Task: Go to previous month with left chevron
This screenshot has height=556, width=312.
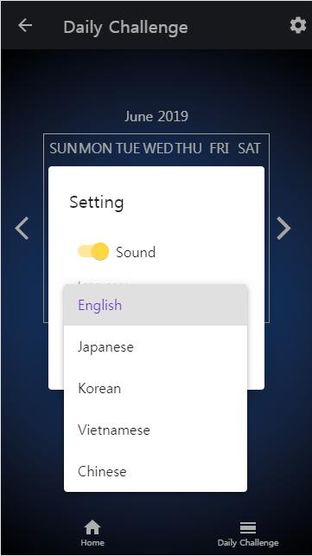Action: pyautogui.click(x=22, y=229)
